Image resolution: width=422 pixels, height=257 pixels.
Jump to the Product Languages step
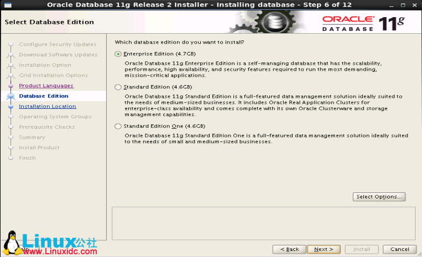(46, 86)
